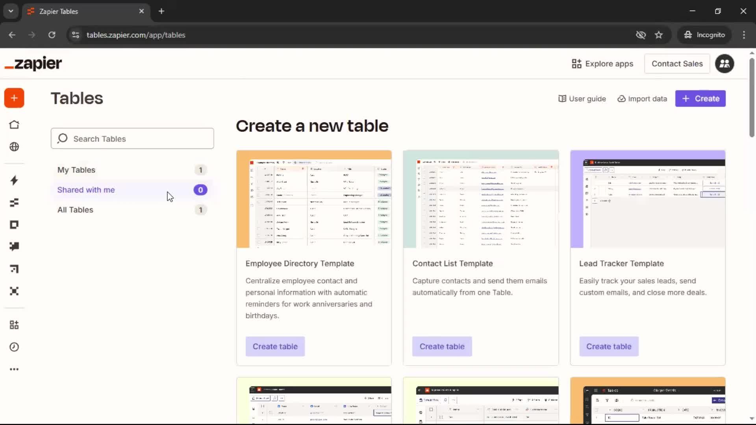Viewport: 756px width, 425px height.
Task: Click the Employee Directory Template title
Action: (300, 264)
